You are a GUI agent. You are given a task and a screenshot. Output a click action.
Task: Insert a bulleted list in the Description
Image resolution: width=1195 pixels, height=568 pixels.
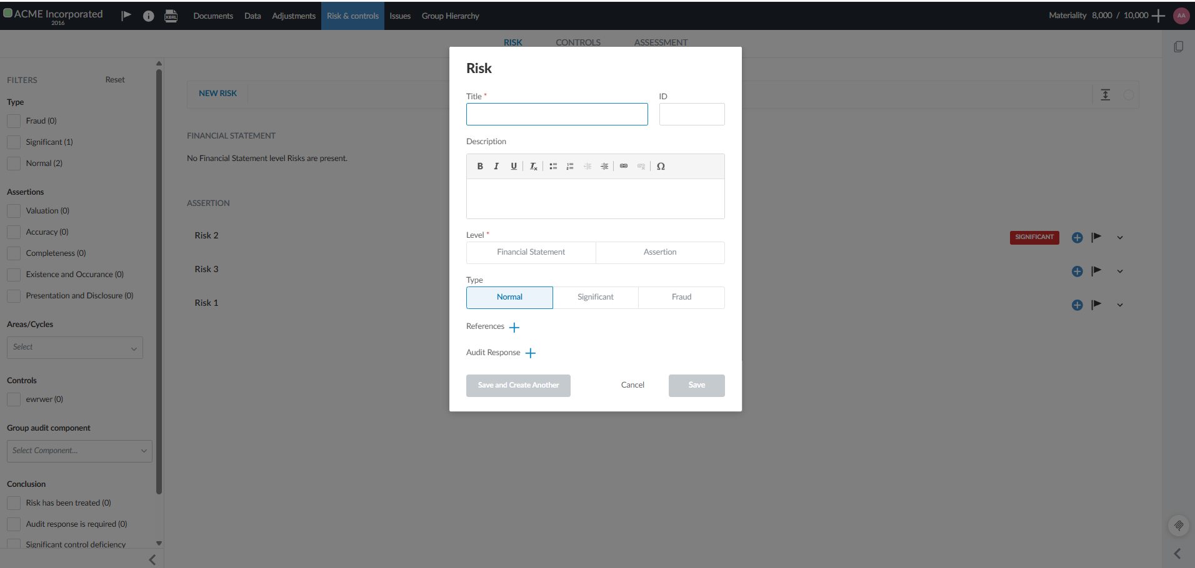(x=553, y=166)
